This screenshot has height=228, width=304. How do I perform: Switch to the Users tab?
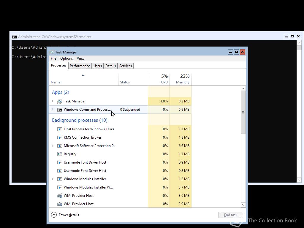98,66
